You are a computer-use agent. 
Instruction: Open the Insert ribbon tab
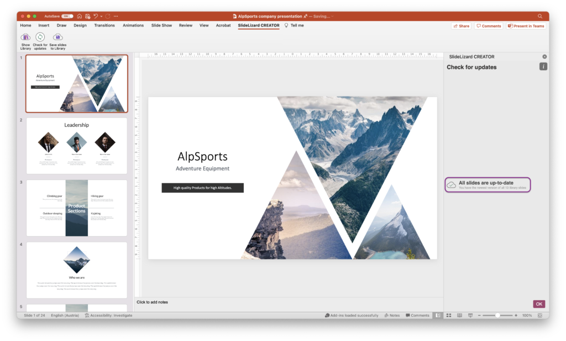click(44, 25)
